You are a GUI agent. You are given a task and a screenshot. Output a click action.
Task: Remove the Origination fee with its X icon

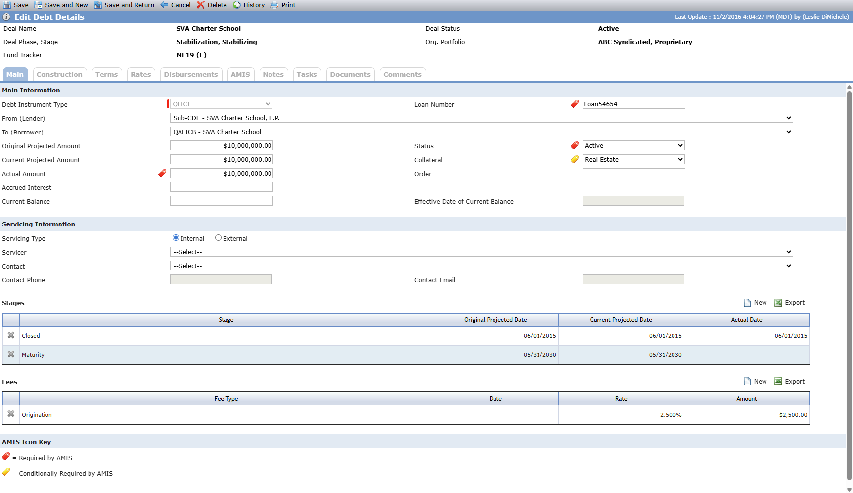(11, 414)
